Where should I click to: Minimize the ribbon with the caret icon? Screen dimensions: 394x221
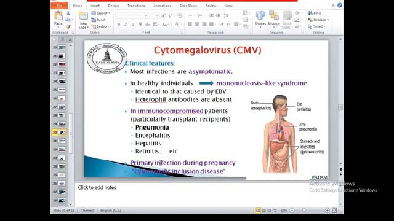pos(333,6)
